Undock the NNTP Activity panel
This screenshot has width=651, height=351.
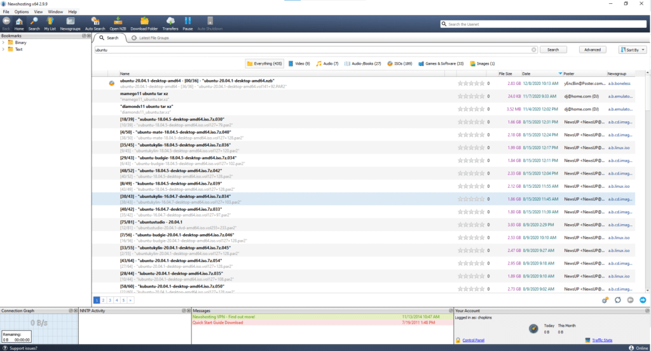[184, 310]
